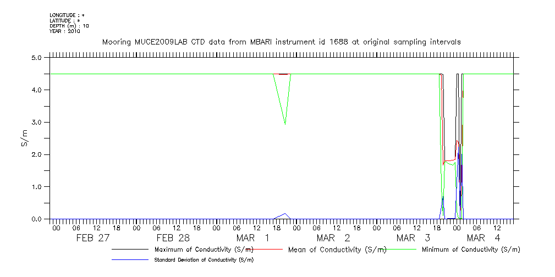Pick the MAR 3 date label
555x277 pixels.
coord(413,238)
